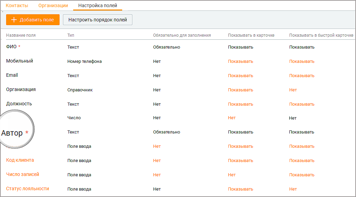This screenshot has height=197, width=356.
Task: Toggle Число type row card Нет value
Action: click(232, 118)
